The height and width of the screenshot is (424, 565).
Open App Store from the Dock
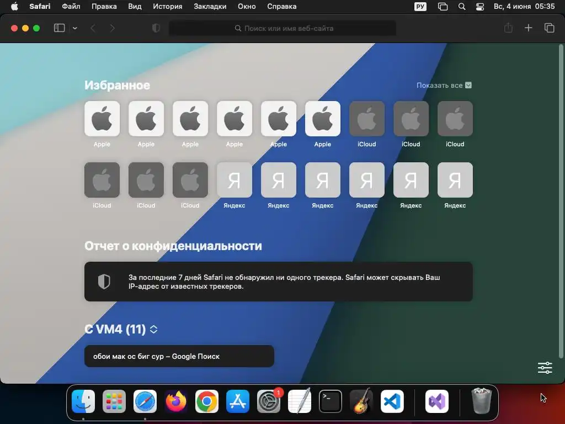point(238,401)
